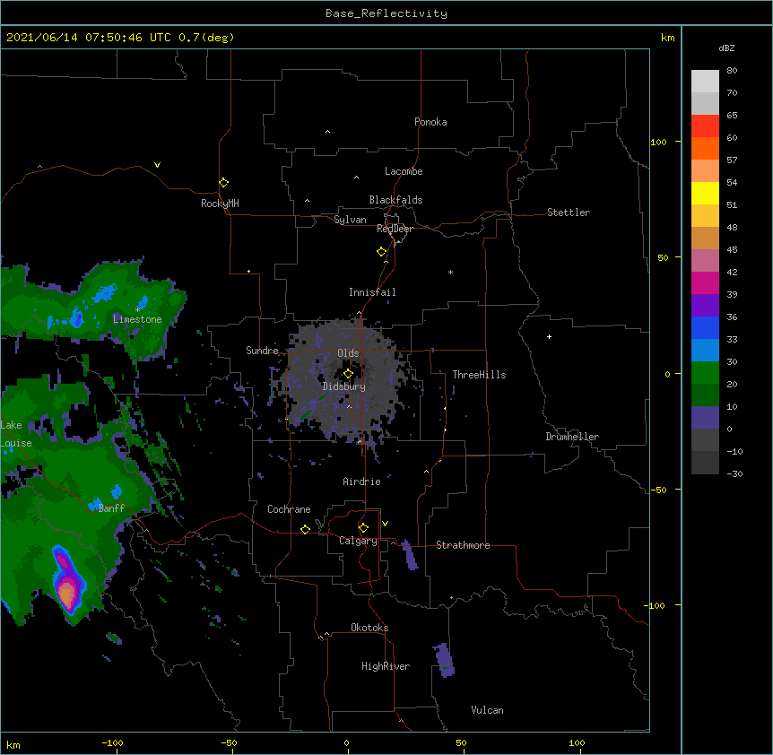
Task: Click the Banff label
Action: (x=111, y=508)
